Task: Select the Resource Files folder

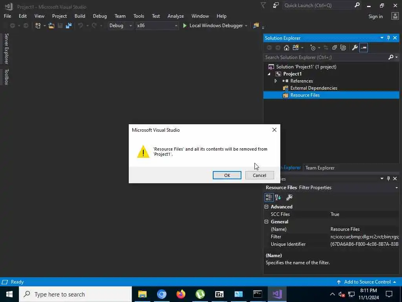Action: [331, 95]
